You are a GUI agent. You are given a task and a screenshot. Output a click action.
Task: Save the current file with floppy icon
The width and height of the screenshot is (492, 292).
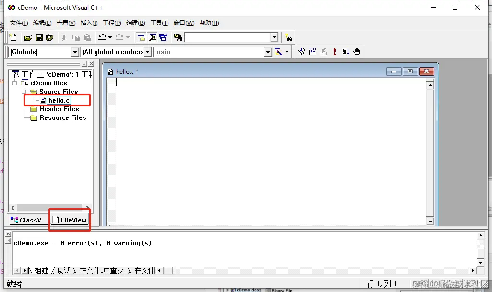coord(39,37)
